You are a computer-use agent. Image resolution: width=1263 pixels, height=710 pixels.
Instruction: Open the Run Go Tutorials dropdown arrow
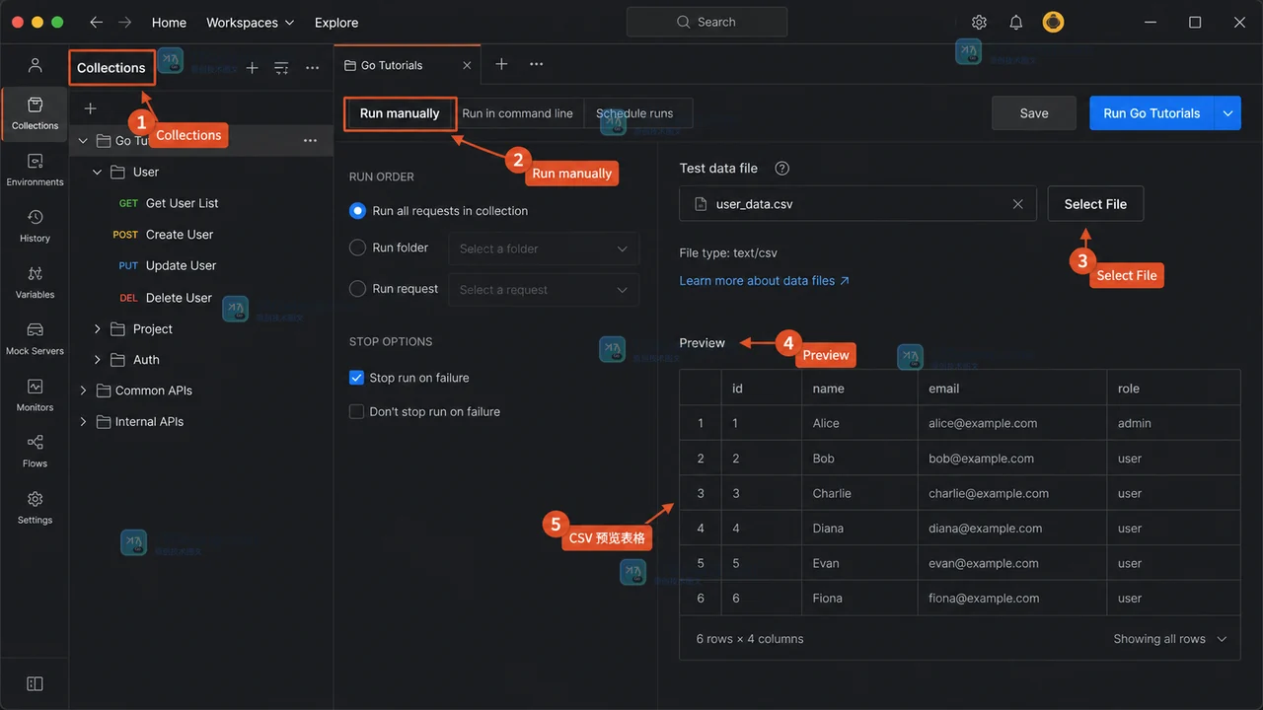pos(1227,113)
